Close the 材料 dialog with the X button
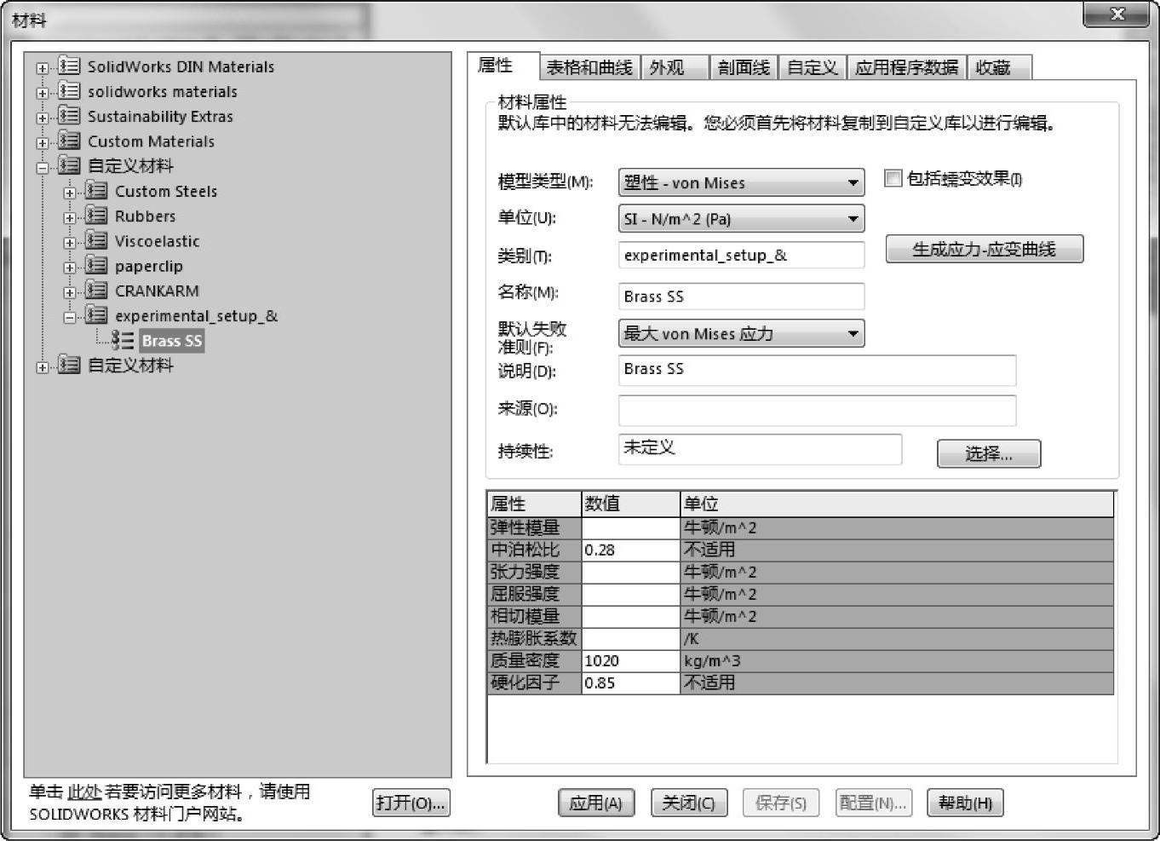 1117,14
